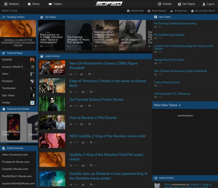Open the S.H.MonsterArts Gamera figure article
Image resolution: width=218 pixels, height=188 pixels.
tap(103, 66)
